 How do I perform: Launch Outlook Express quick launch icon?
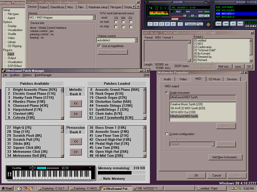coord(19,188)
